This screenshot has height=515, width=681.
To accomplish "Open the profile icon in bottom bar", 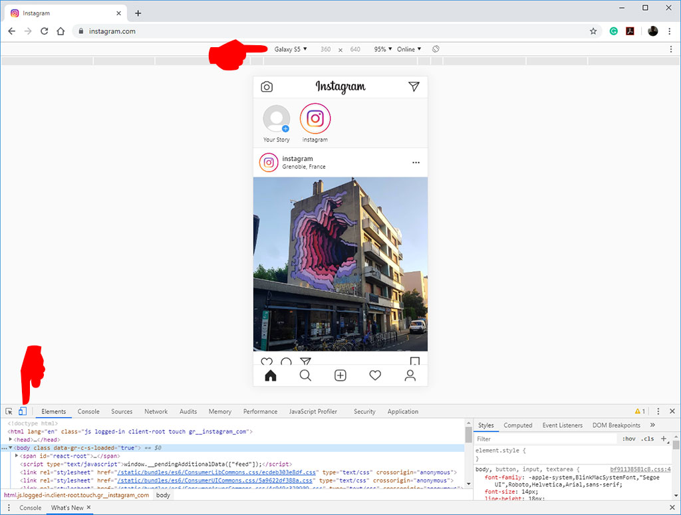I will (x=410, y=375).
